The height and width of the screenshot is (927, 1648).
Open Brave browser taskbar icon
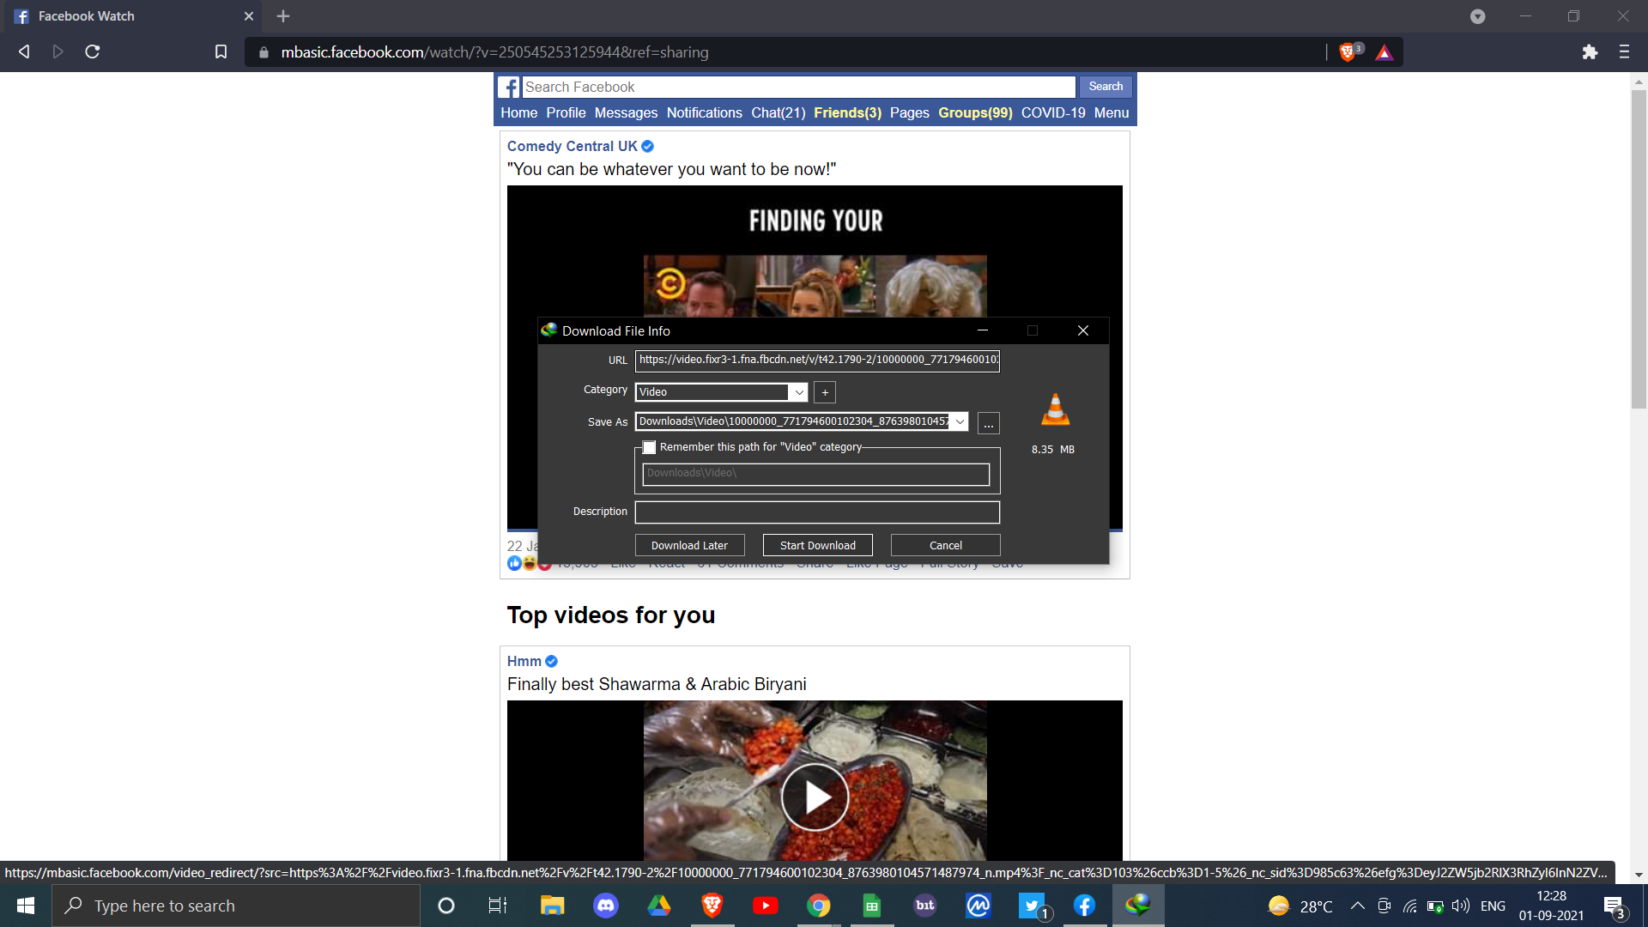[x=712, y=906]
